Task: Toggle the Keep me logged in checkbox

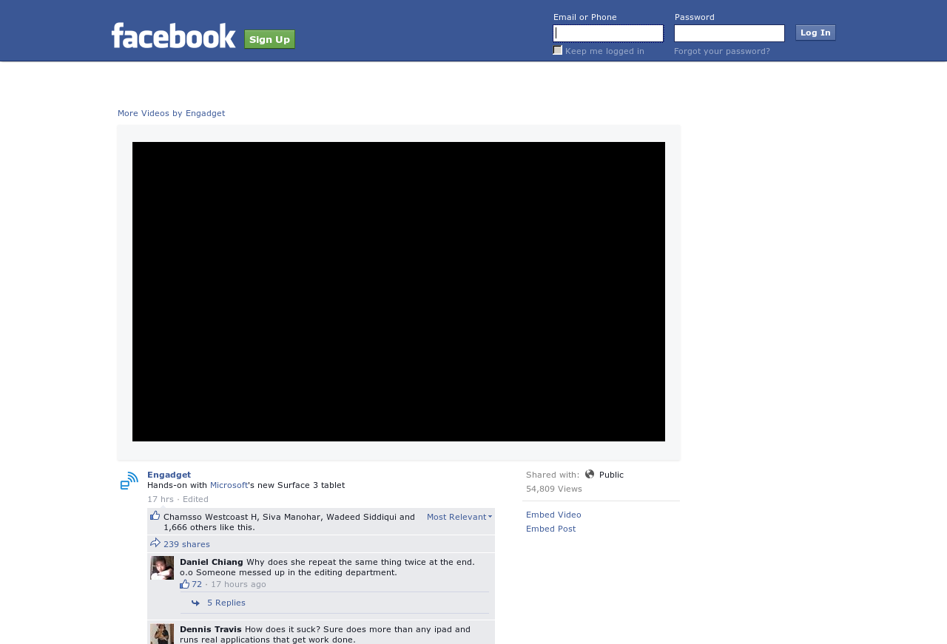Action: pyautogui.click(x=558, y=50)
